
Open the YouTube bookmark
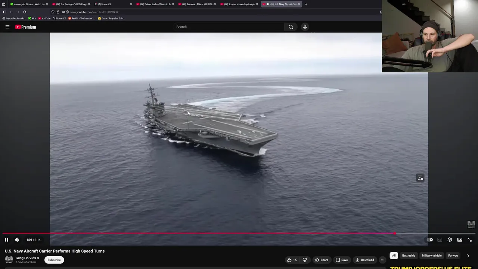click(x=44, y=18)
